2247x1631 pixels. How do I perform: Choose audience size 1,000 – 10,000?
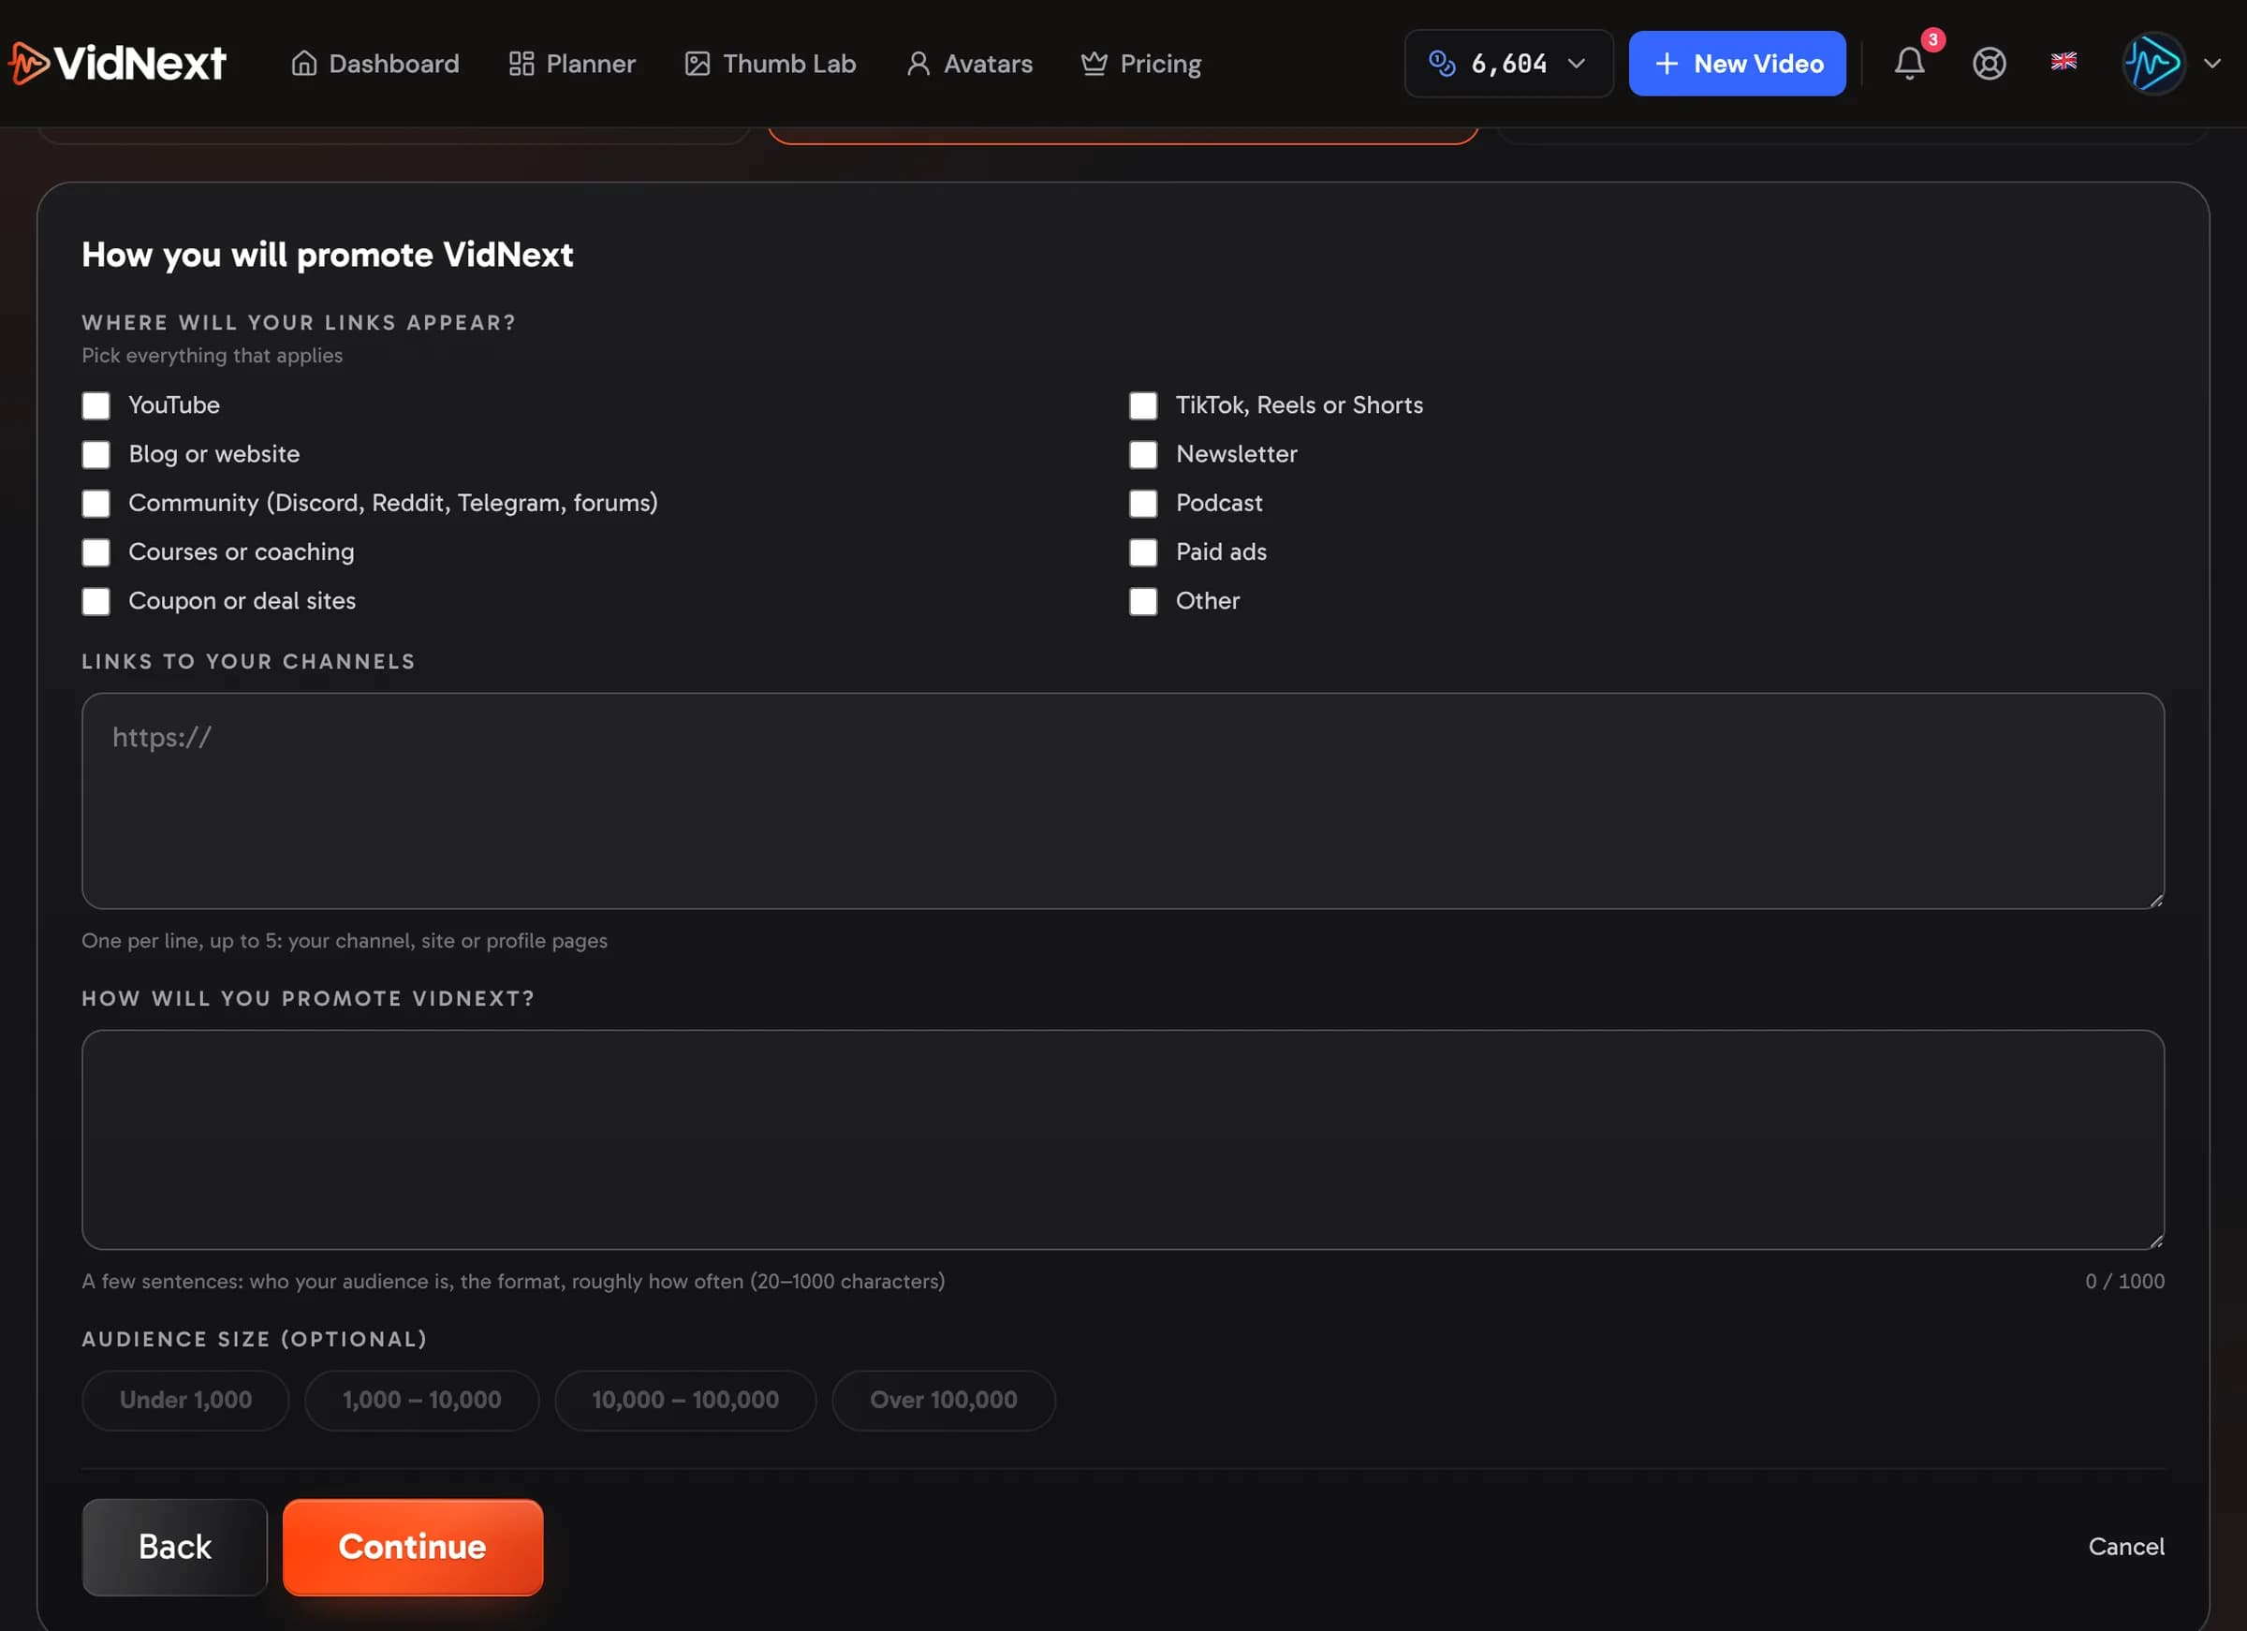tap(422, 1400)
